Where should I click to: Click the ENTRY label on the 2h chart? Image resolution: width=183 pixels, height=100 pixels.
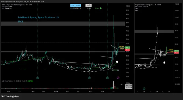[171, 50]
